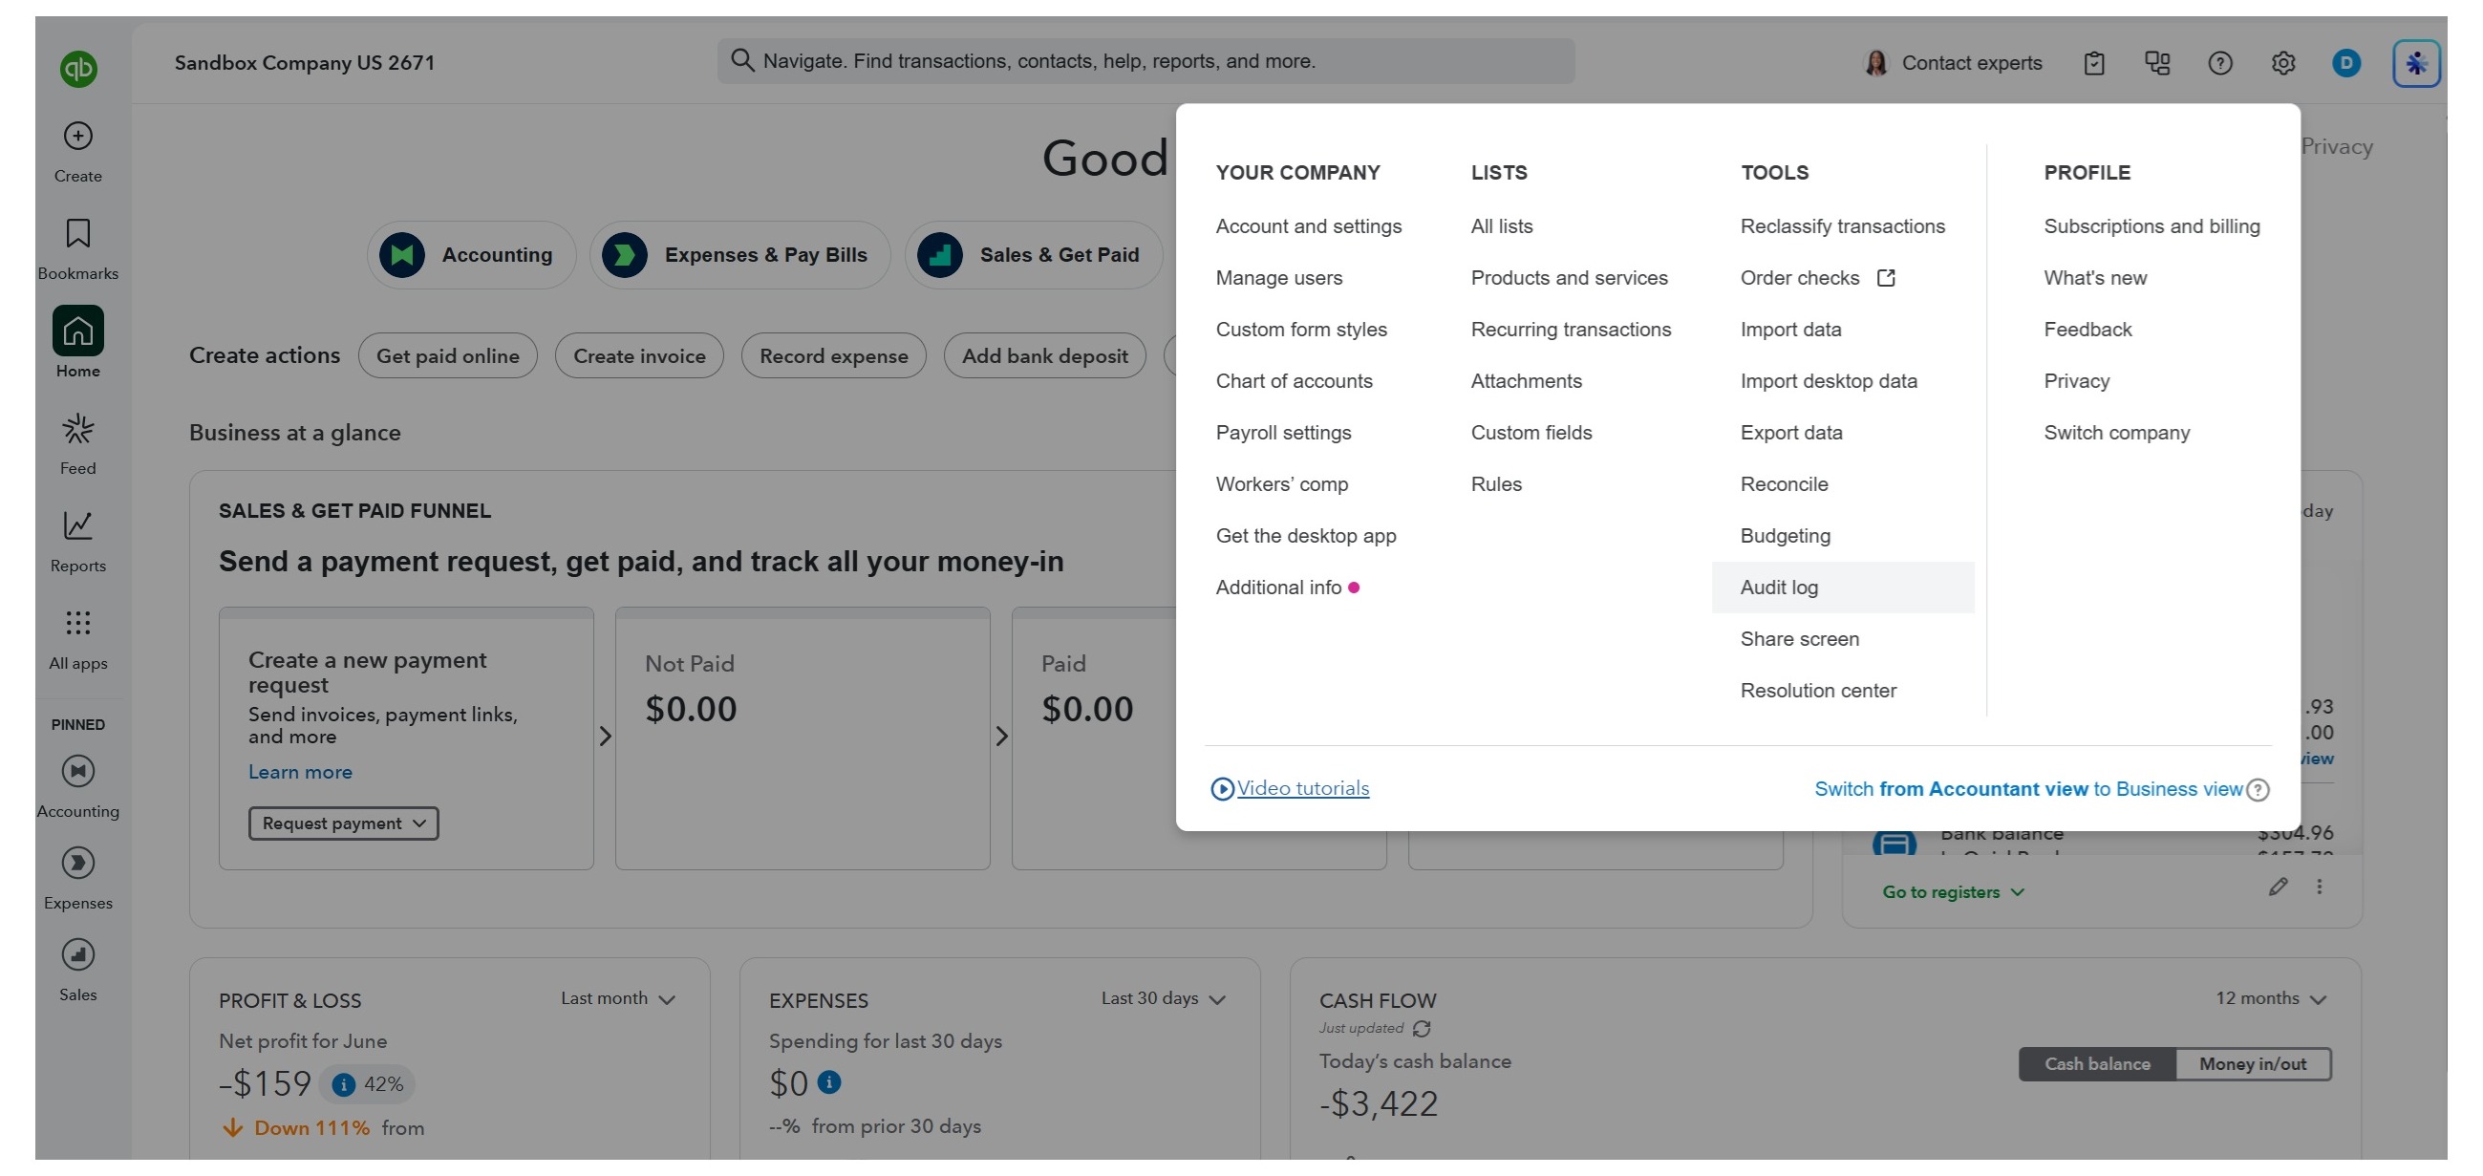Image resolution: width=2483 pixels, height=1176 pixels.
Task: Open Resolution center
Action: coord(1817,690)
